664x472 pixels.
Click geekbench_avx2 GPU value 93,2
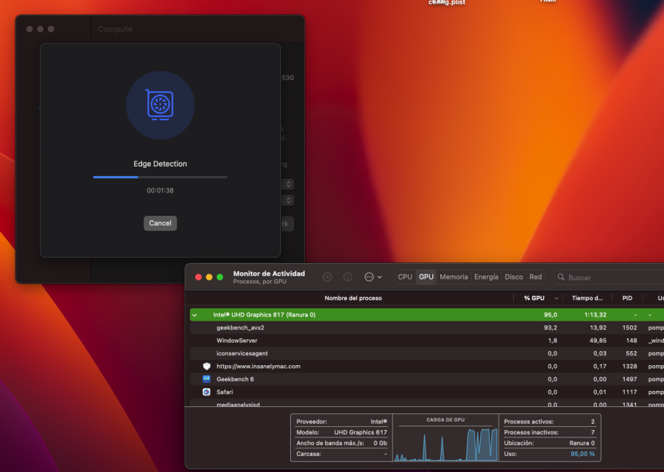(550, 328)
